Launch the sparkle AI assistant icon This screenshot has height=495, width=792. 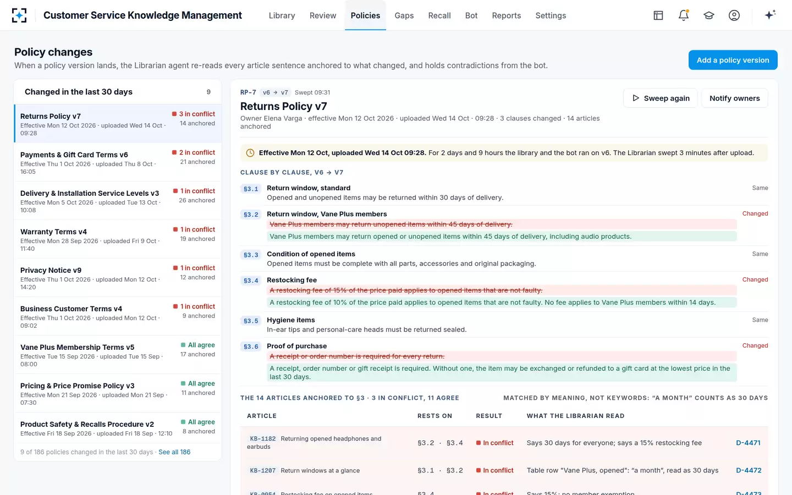(770, 15)
